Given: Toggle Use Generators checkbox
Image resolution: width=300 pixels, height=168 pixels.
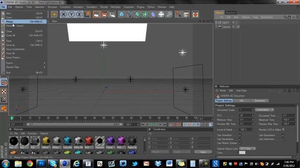Looking at the screenshot, I should 240,139.
